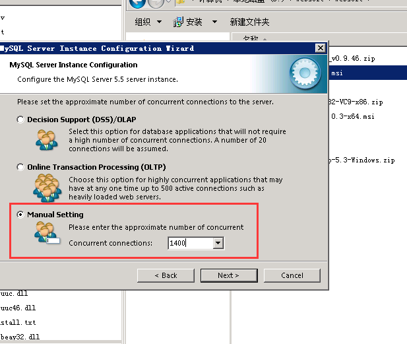
Task: Click 新建文件夹 (New folder) in toolbar
Action: 249,22
